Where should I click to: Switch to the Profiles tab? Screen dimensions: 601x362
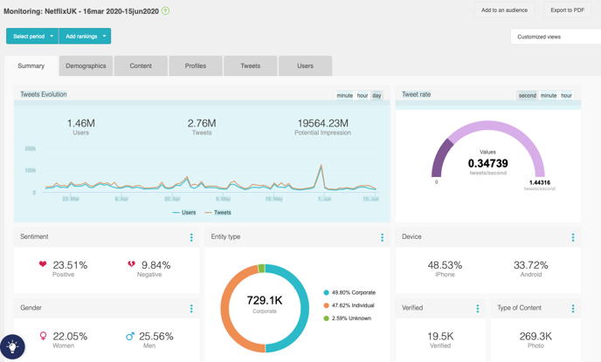tap(196, 65)
